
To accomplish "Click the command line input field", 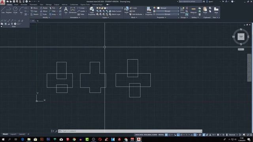I will [x=130, y=131].
